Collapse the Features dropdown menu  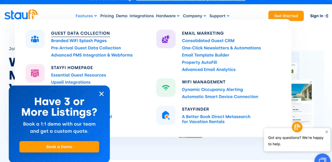pos(86,16)
